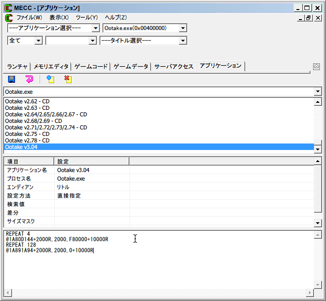The width and height of the screenshot is (326, 301).
Task: Click the 項目 column header
Action: click(29, 162)
